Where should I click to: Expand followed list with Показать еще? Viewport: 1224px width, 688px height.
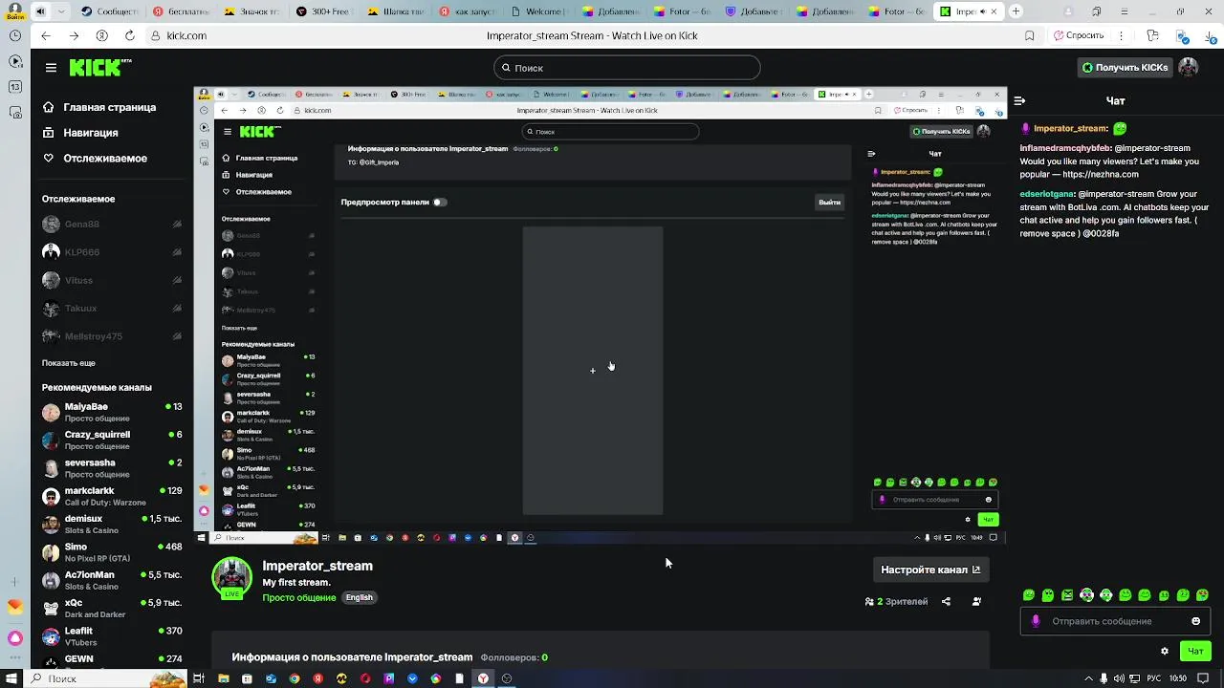pos(69,363)
